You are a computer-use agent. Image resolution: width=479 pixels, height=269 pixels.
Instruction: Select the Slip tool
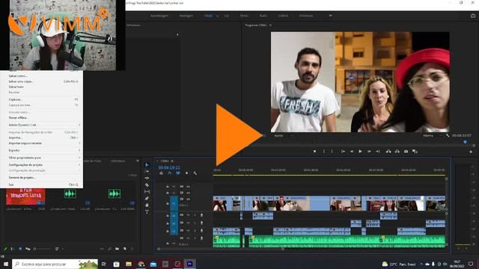point(147,191)
